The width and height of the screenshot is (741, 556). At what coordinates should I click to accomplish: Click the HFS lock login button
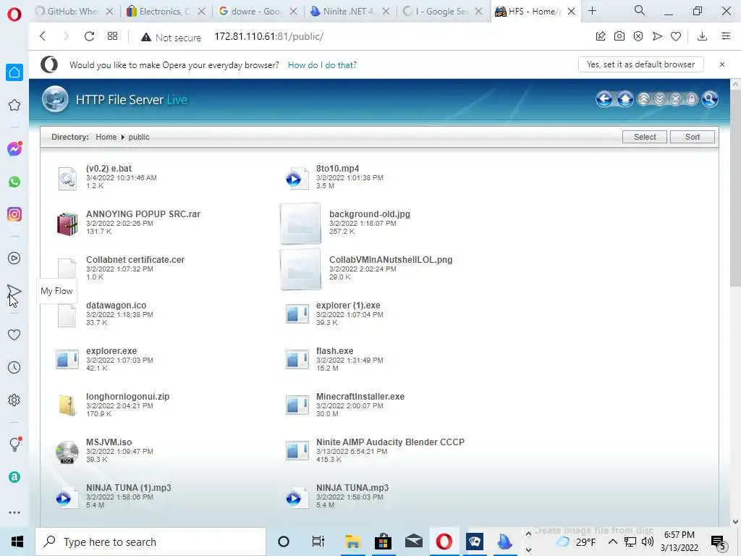point(691,98)
